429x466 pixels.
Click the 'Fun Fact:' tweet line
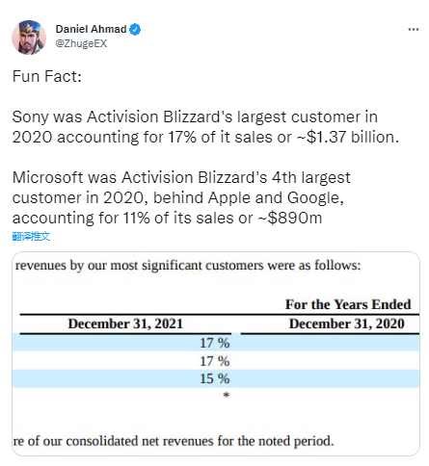[x=47, y=76]
